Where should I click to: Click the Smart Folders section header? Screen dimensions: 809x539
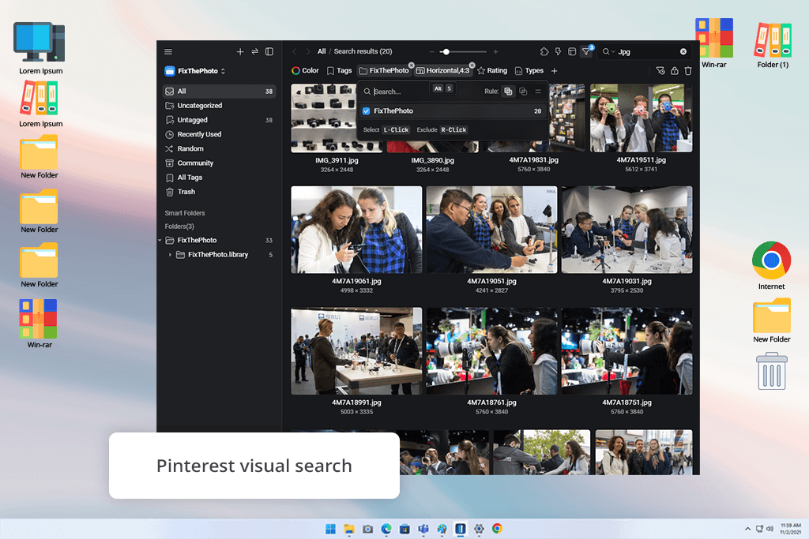pyautogui.click(x=185, y=213)
